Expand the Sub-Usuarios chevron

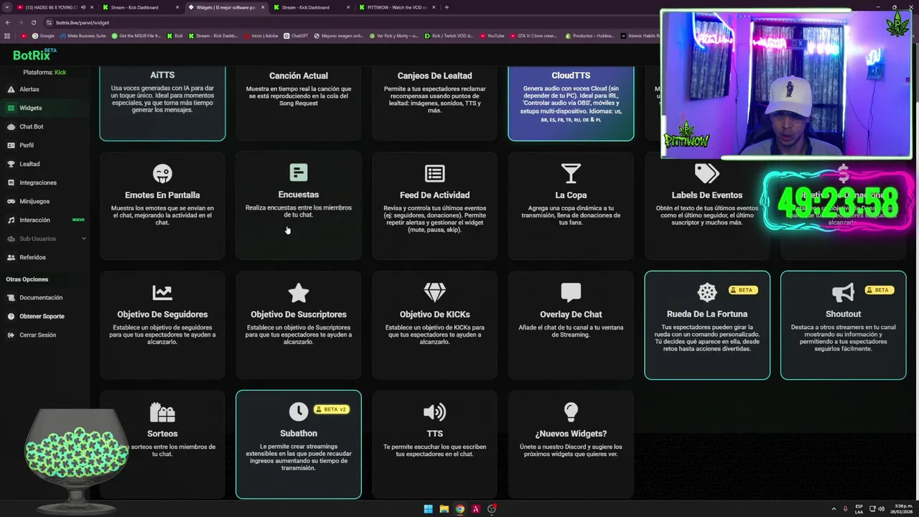click(x=84, y=238)
